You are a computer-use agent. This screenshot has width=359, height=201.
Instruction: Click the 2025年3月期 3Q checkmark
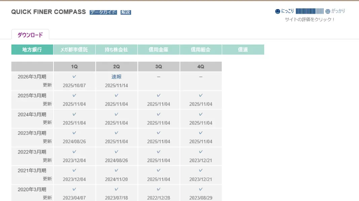tap(158, 95)
